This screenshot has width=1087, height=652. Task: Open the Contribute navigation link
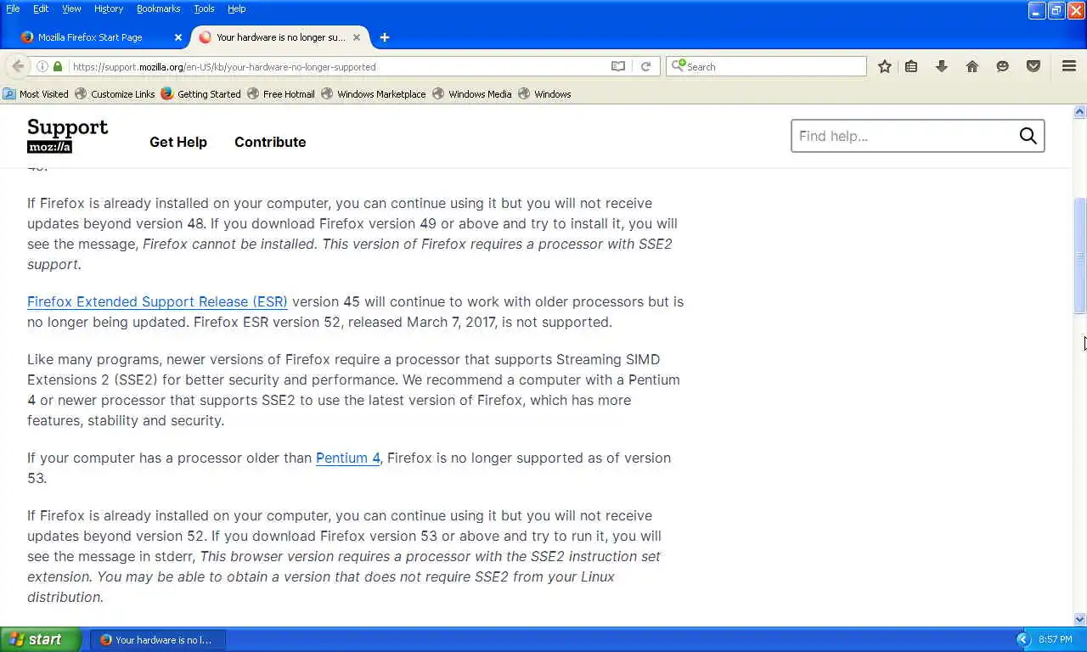(x=270, y=142)
